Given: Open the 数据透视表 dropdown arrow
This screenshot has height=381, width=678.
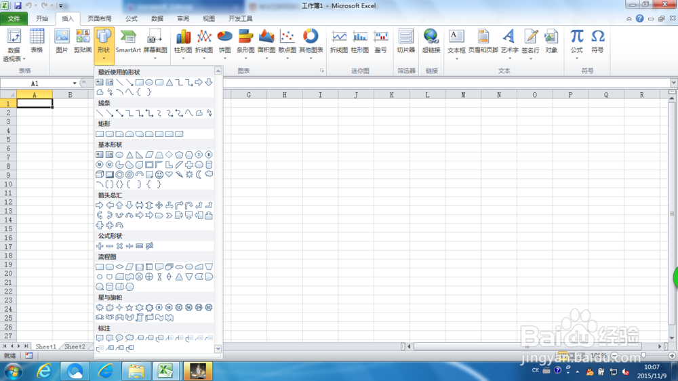Looking at the screenshot, I should pyautogui.click(x=24, y=59).
